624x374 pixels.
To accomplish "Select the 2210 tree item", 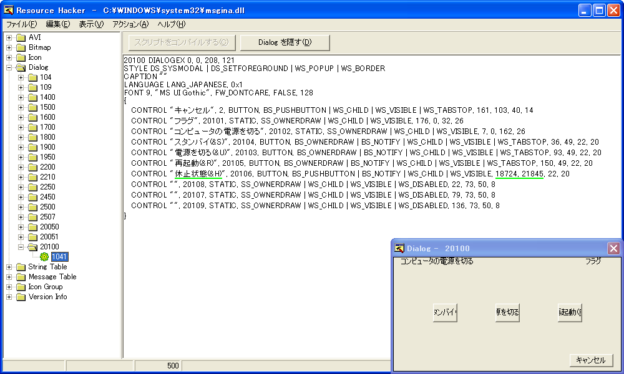I will tap(47, 177).
